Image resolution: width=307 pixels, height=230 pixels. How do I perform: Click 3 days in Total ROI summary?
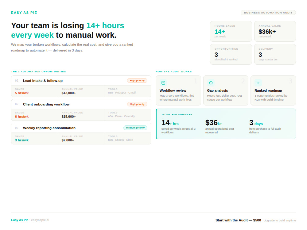pyautogui.click(x=256, y=123)
